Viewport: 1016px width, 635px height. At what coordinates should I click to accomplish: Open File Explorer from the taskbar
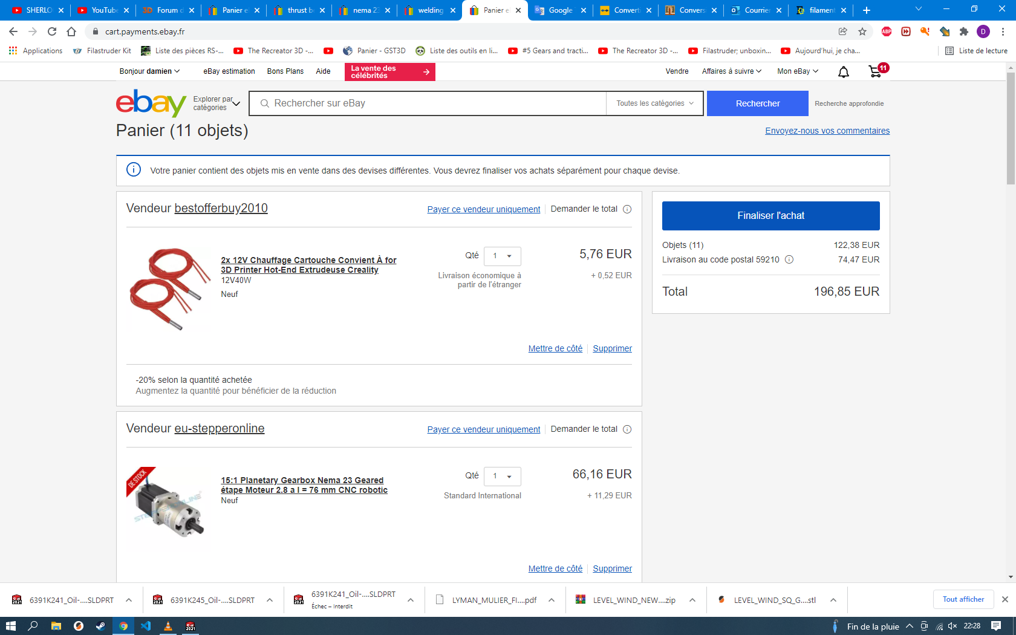(56, 626)
